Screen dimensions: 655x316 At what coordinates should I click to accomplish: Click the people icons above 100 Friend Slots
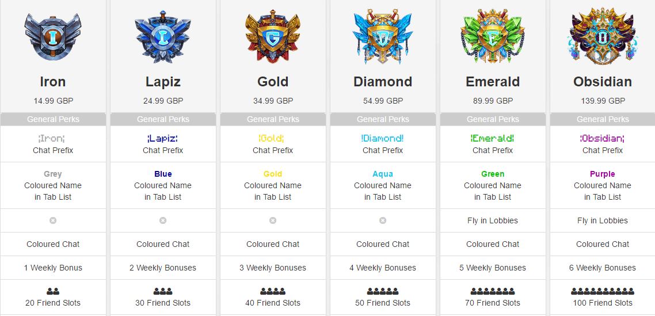click(603, 291)
